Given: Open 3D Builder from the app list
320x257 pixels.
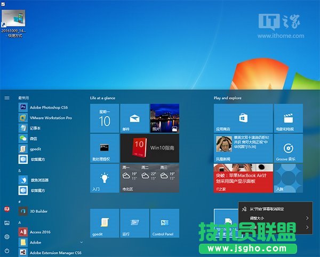Looking at the screenshot, I should [x=40, y=211].
